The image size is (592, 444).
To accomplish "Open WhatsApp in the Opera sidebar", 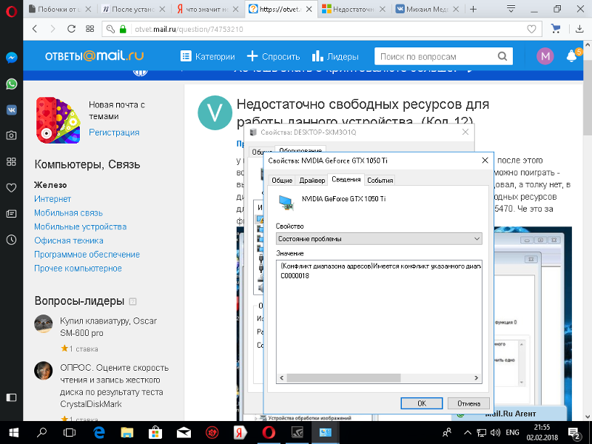I will pos(11,84).
